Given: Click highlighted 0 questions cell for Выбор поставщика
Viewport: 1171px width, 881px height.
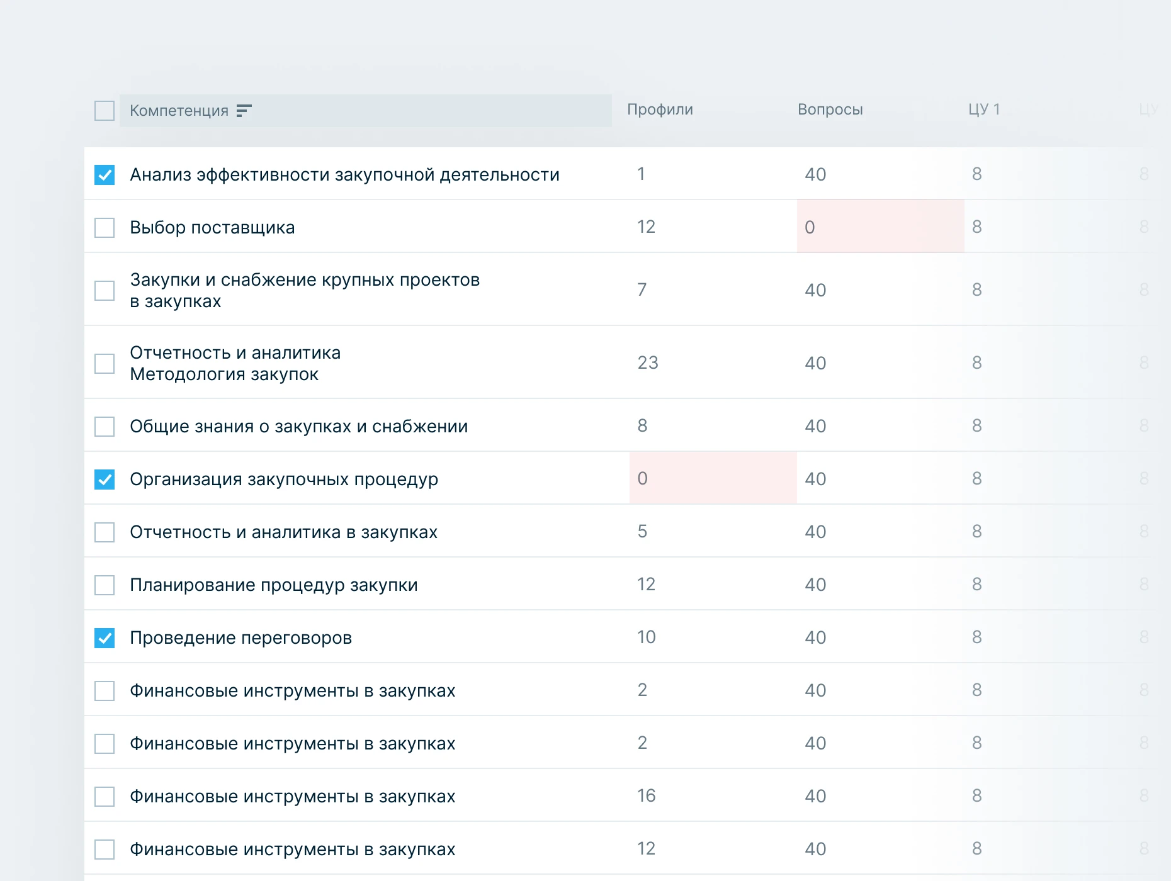Looking at the screenshot, I should 880,227.
